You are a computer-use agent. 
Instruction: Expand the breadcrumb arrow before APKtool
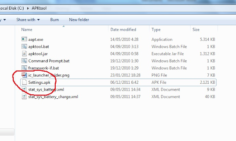click(28, 8)
